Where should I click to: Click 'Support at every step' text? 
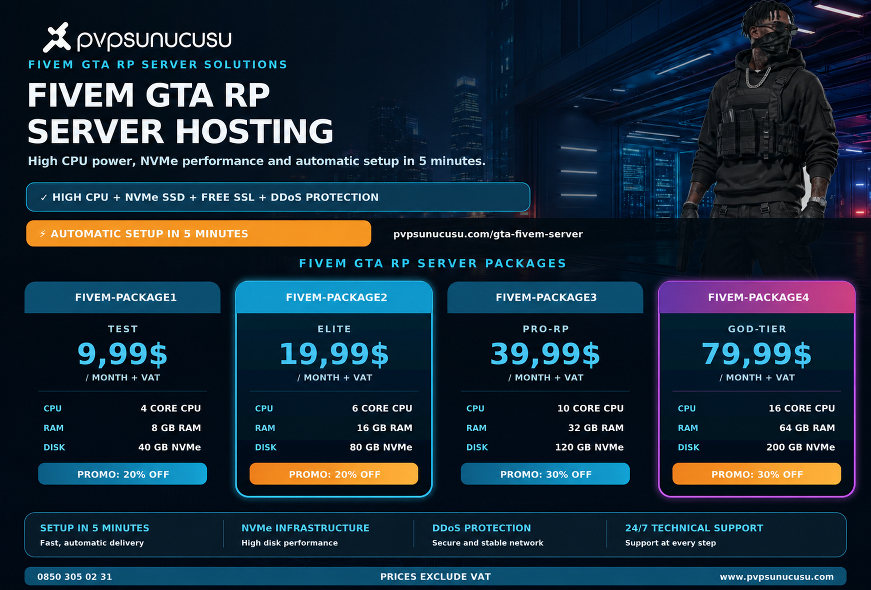click(x=670, y=543)
